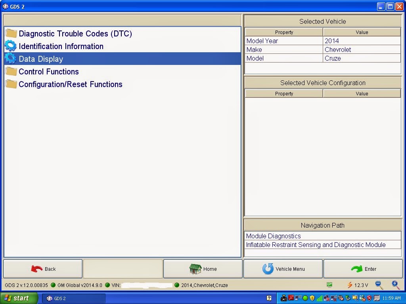406x304 pixels.
Task: Click the help question mark taskbar icon
Action: coord(269,298)
